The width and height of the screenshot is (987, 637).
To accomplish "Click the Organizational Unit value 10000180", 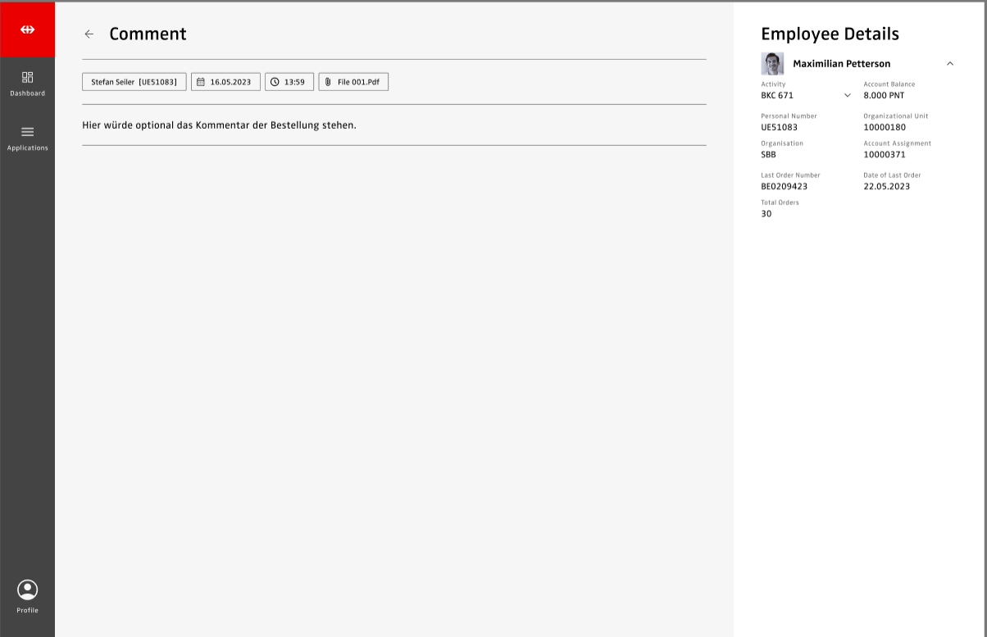I will point(885,128).
